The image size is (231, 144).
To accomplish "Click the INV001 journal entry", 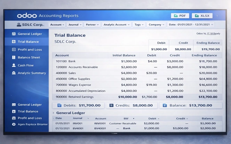I will click(78, 124).
